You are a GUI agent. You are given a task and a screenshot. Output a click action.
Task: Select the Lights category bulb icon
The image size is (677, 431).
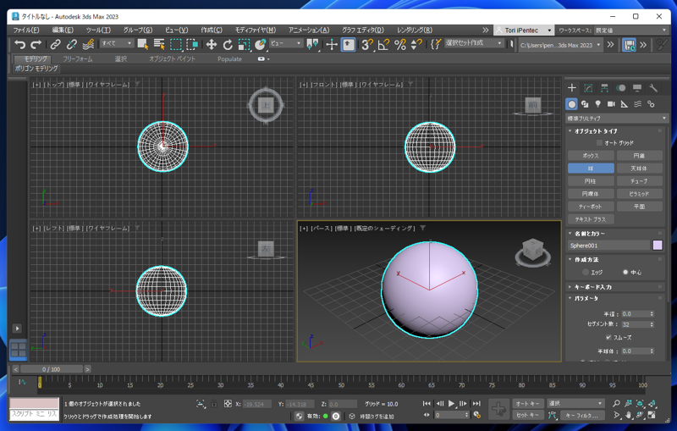[598, 104]
